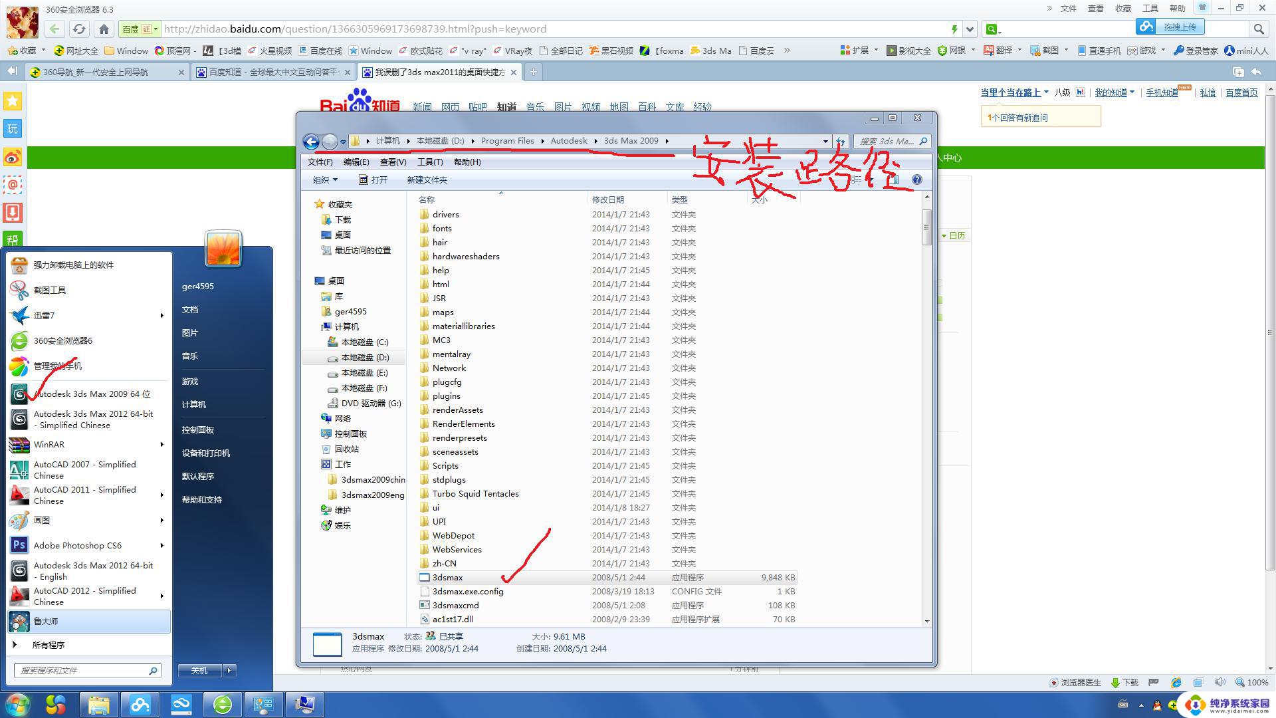The image size is (1276, 718).
Task: Open Adobe Photoshop CS6 from menu
Action: pyautogui.click(x=76, y=545)
